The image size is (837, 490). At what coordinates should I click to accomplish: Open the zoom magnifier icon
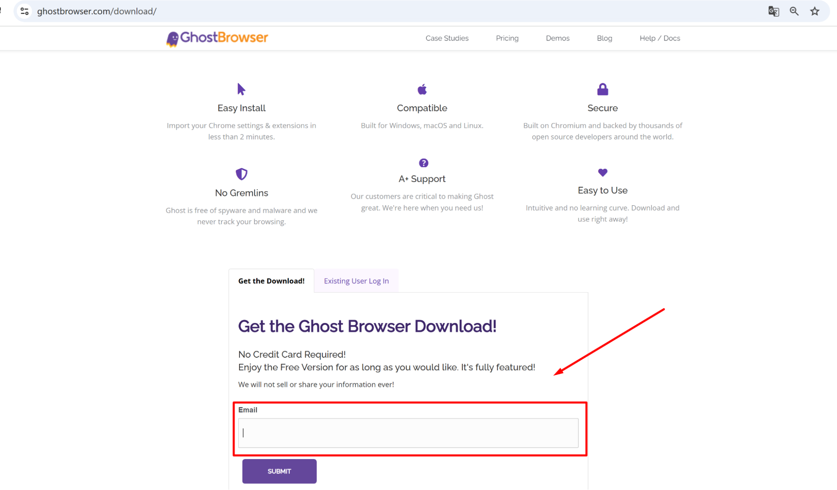point(794,11)
